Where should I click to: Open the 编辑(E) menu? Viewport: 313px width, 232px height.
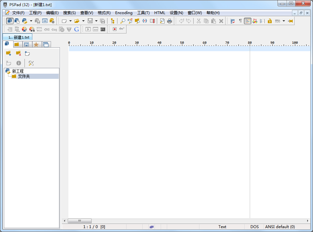tap(52, 13)
